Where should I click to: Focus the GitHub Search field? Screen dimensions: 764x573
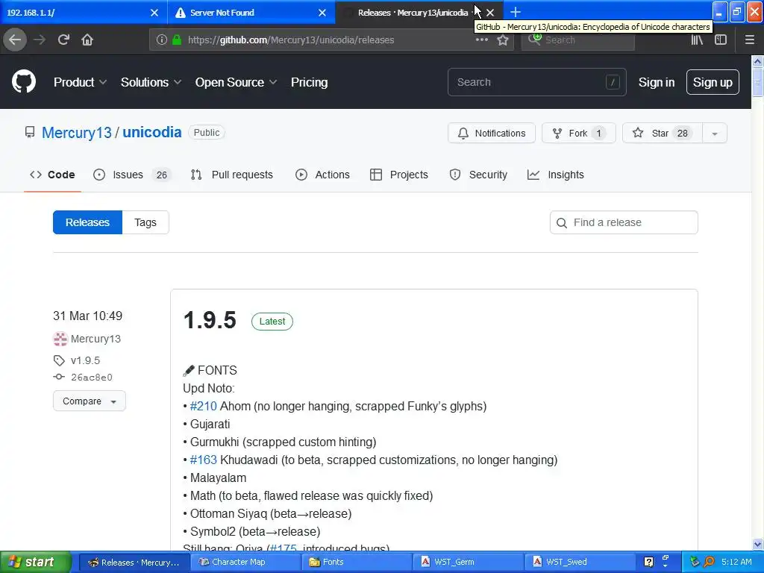coord(536,82)
